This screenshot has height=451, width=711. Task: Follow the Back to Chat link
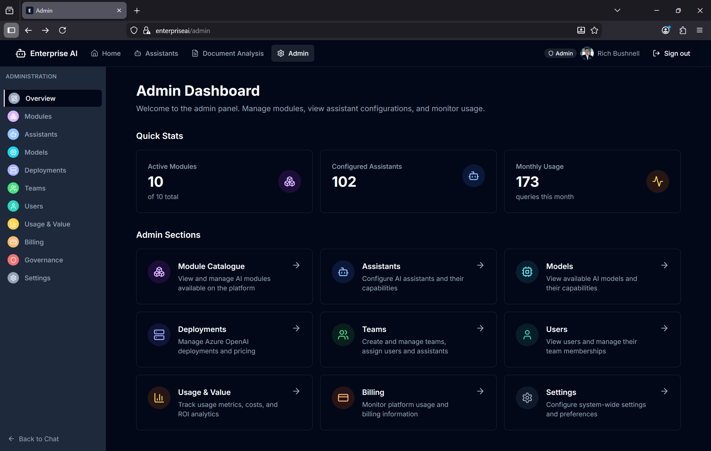pyautogui.click(x=33, y=439)
